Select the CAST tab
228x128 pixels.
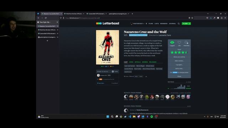point(126,62)
